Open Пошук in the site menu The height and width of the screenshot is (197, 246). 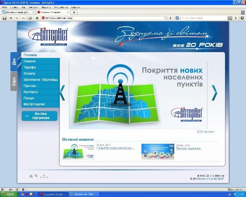pyautogui.click(x=40, y=98)
